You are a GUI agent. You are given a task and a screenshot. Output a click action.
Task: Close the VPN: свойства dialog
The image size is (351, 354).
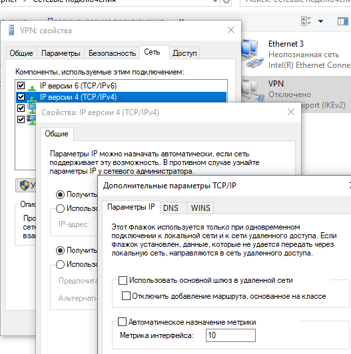(x=231, y=30)
